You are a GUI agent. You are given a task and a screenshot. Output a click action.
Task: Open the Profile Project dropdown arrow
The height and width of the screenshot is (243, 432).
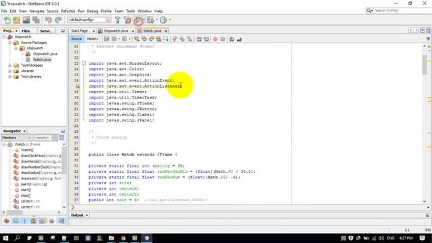click(169, 20)
